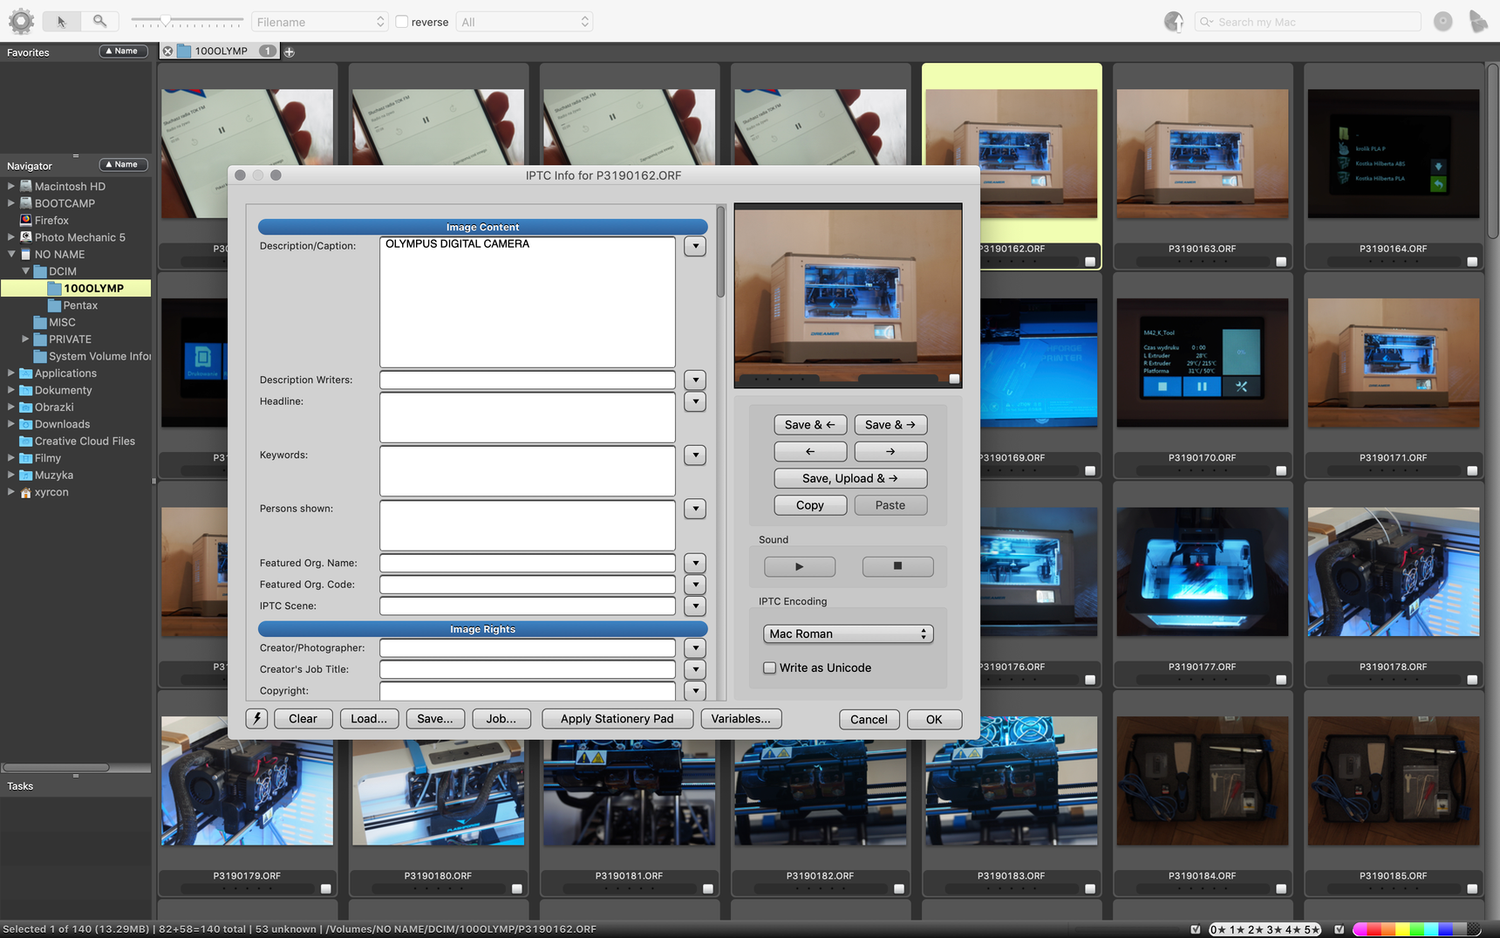The image size is (1500, 938).
Task: Enable Write as Unicode
Action: [769, 668]
